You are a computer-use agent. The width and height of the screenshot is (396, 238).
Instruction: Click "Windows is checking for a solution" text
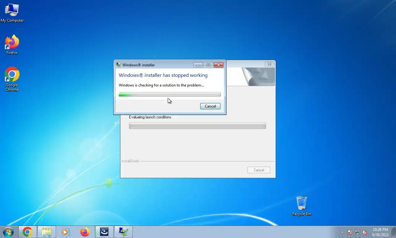pyautogui.click(x=161, y=85)
